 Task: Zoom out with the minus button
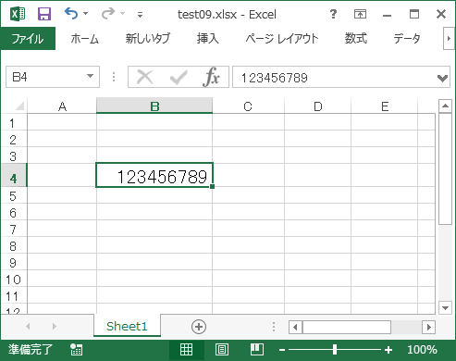[x=282, y=350]
